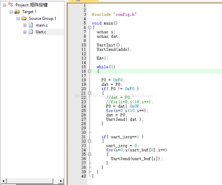Click line number 40 in the gutter
This screenshot has height=185, width=222.
coord(84,176)
